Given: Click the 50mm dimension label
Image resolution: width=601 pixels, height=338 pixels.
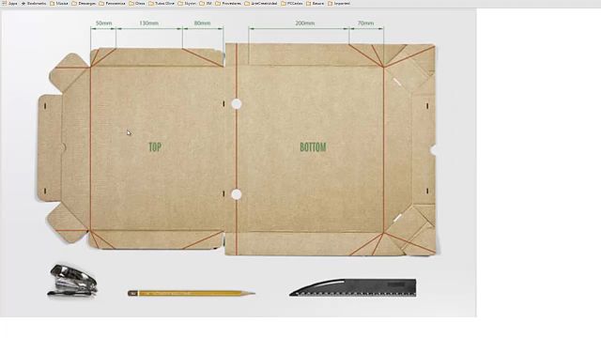Looking at the screenshot, I should [x=104, y=23].
